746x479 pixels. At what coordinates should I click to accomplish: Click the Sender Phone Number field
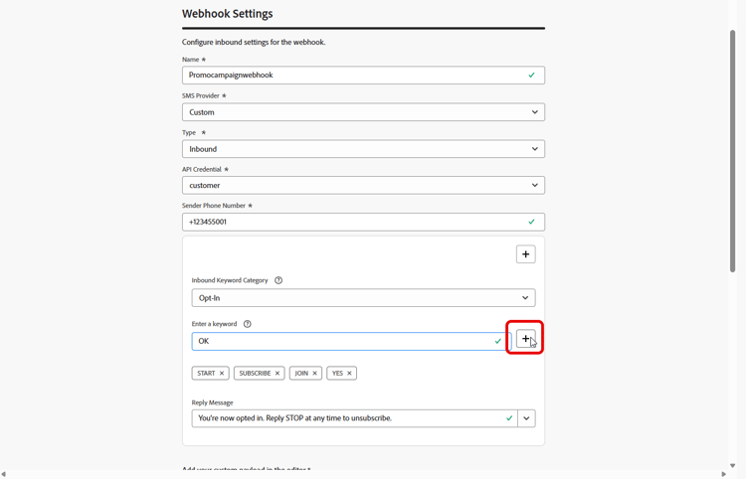click(x=353, y=222)
